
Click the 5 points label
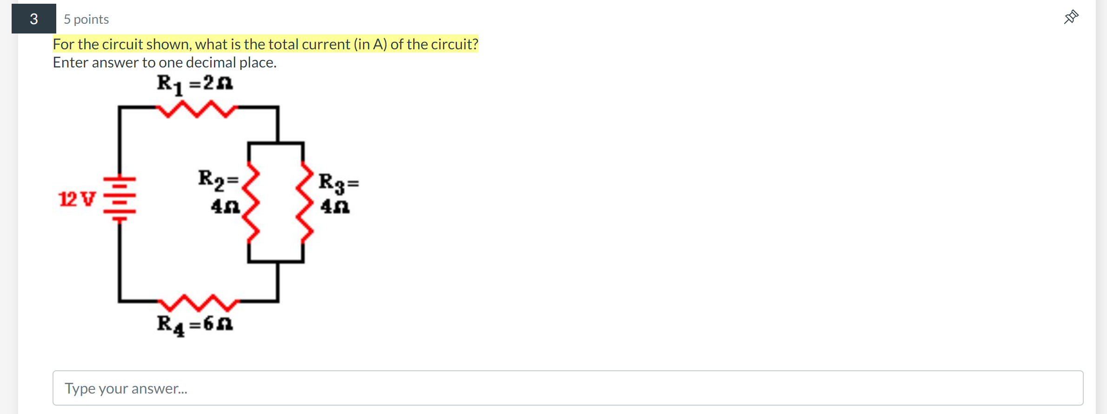coord(86,19)
